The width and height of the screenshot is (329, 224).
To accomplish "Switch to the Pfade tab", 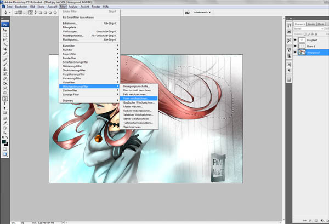I will tap(320, 24).
